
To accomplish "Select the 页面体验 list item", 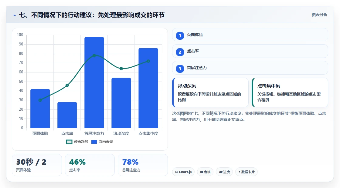I will 250,35.
